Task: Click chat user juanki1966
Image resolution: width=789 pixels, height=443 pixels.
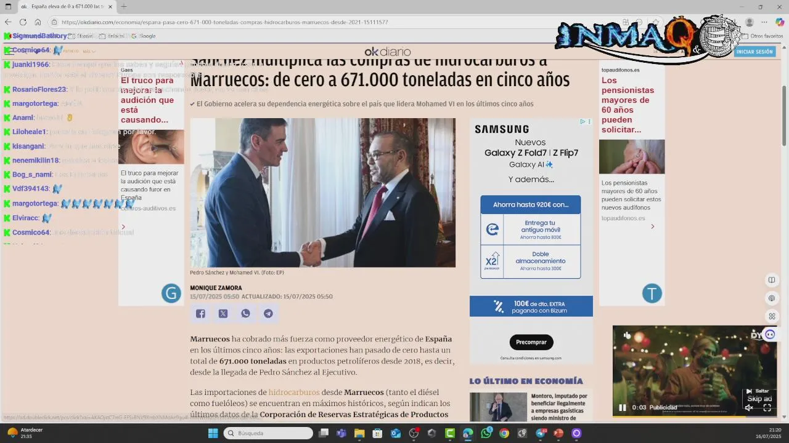Action: pos(31,65)
